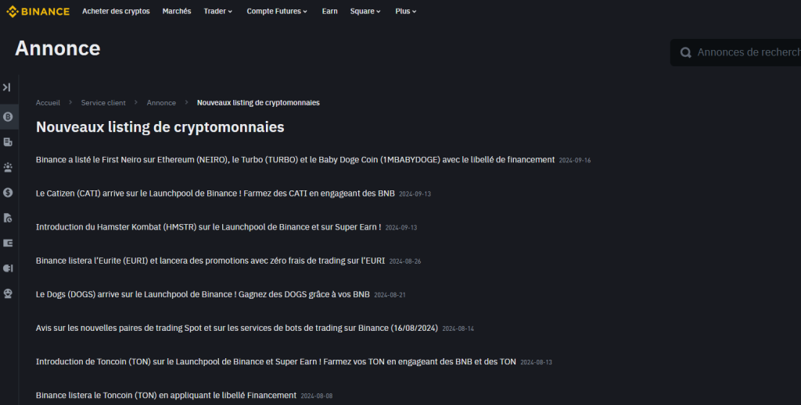Image resolution: width=801 pixels, height=405 pixels.
Task: Open the Square dropdown menu
Action: 365,12
